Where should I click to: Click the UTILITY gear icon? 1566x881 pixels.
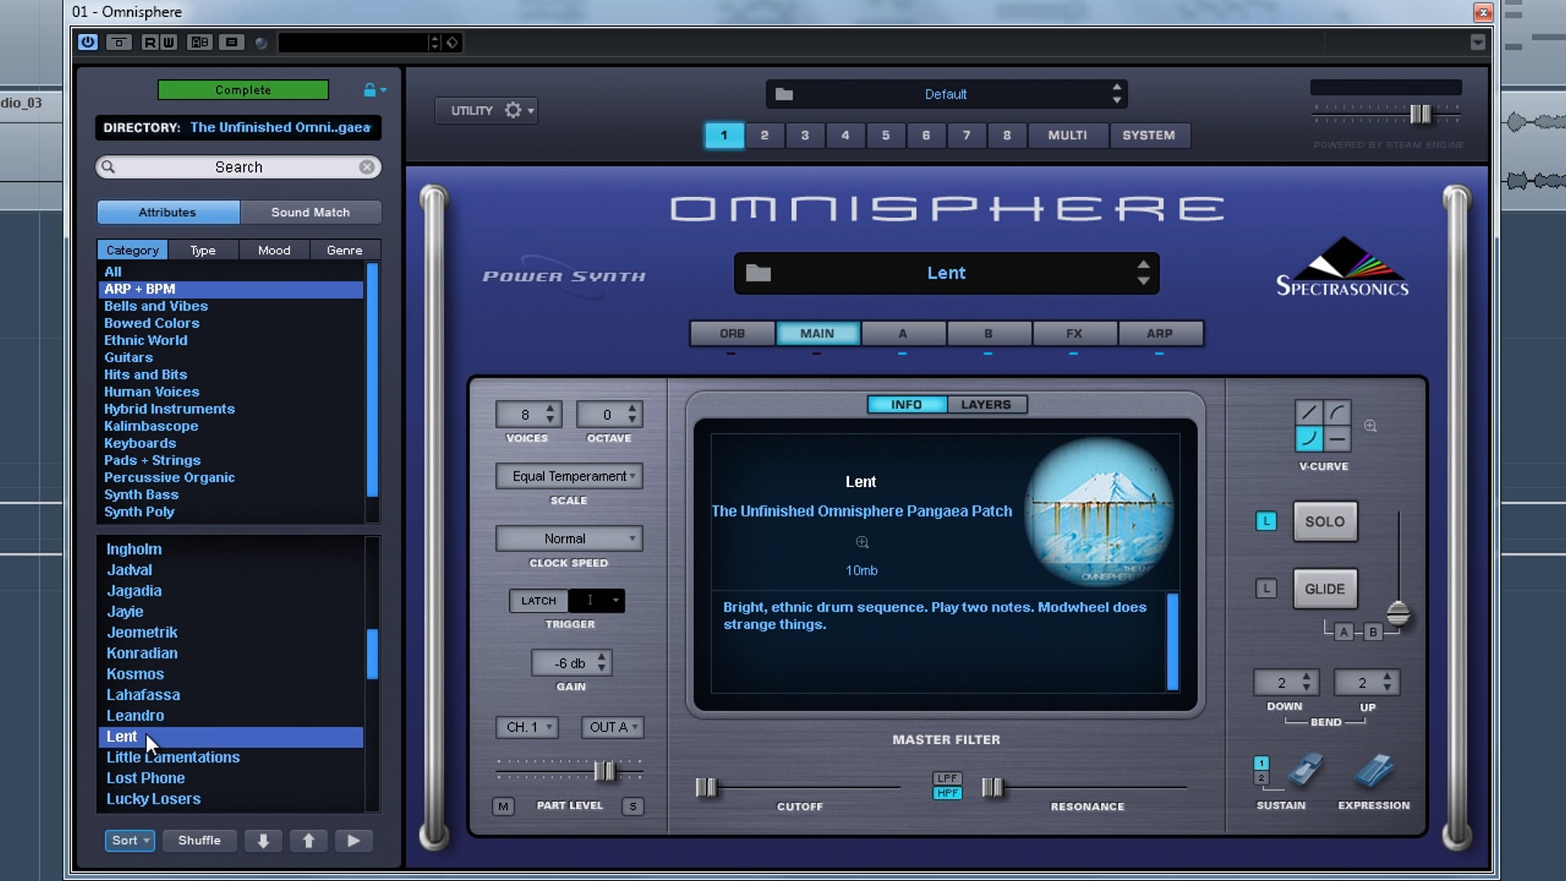point(513,110)
